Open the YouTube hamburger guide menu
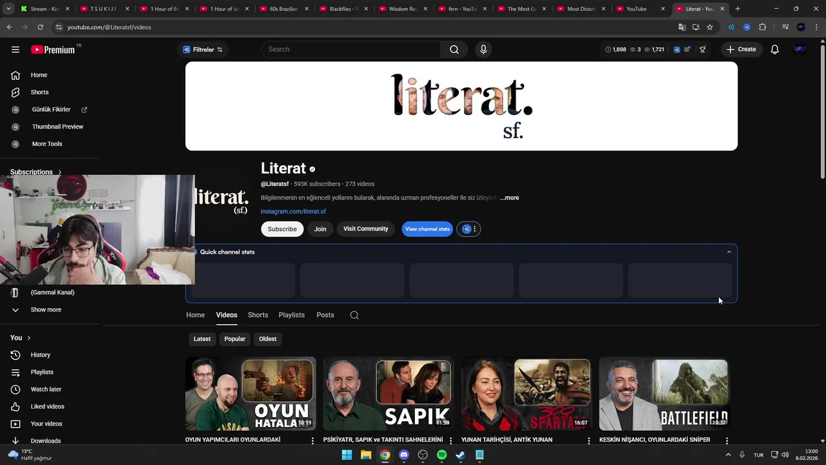826x465 pixels. tap(15, 50)
